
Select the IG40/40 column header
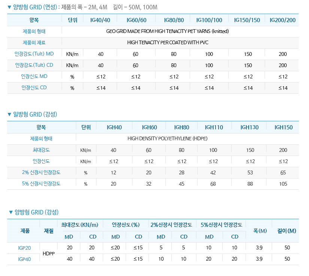[x=100, y=20]
